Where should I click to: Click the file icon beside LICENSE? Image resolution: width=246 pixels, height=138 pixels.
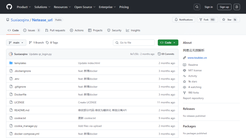tap(11, 102)
